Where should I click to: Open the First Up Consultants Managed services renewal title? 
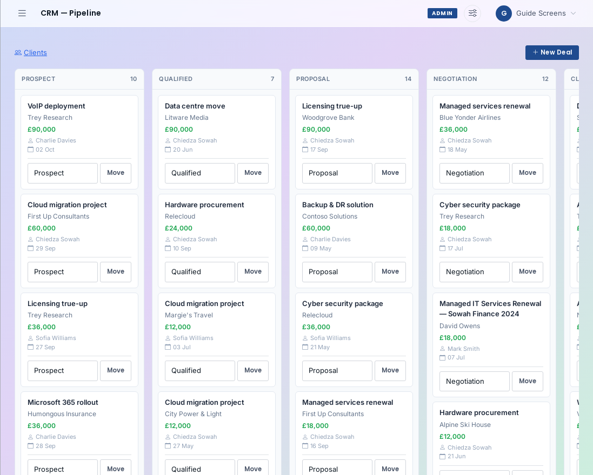348,403
